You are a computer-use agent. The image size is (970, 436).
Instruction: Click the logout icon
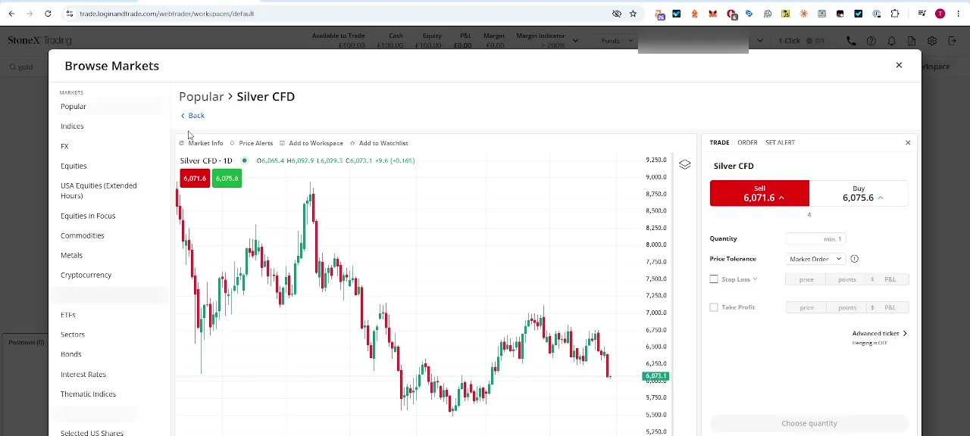(953, 41)
